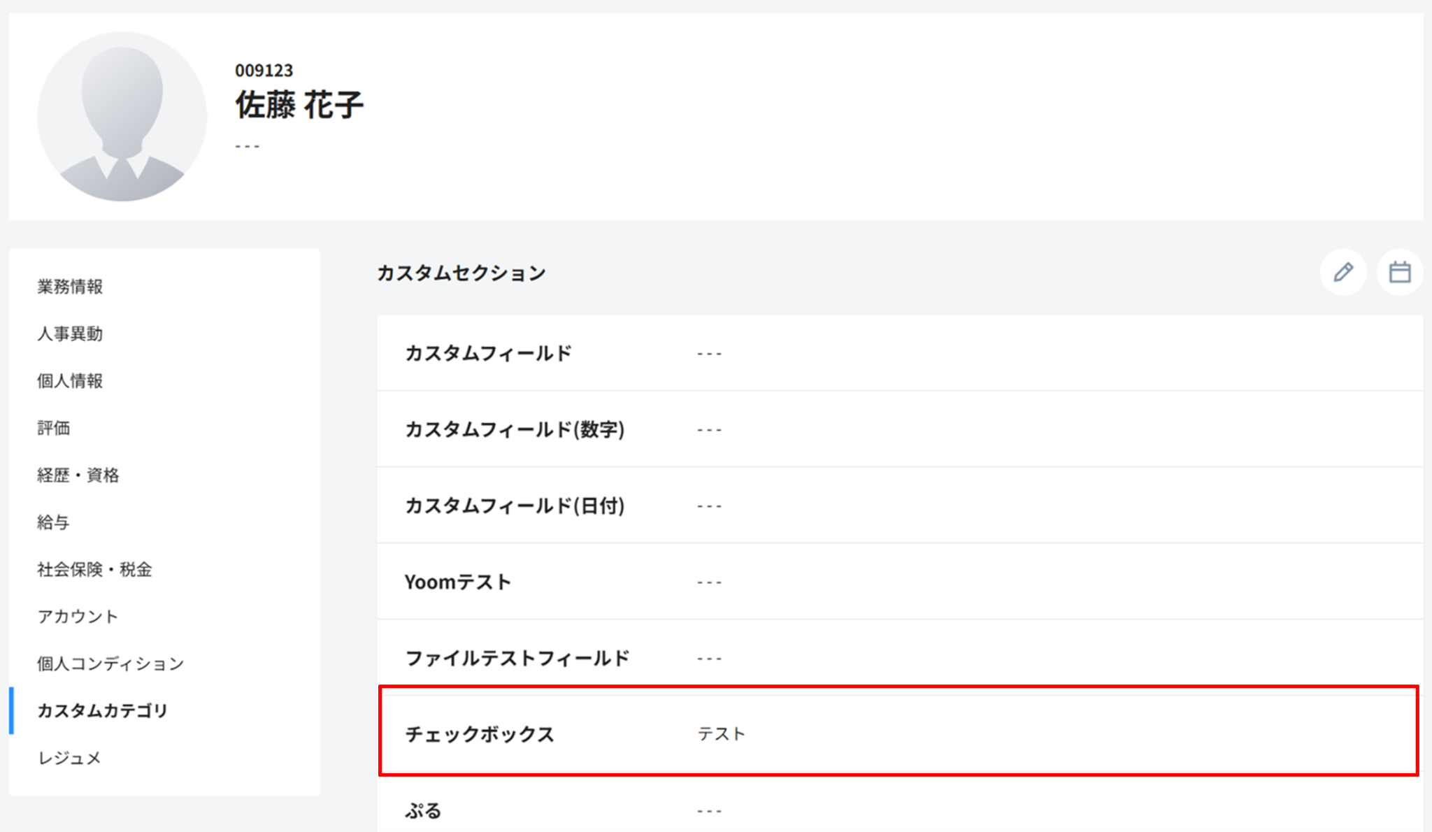The width and height of the screenshot is (1432, 832).
Task: Open 給与 sidebar item
Action: [x=54, y=522]
